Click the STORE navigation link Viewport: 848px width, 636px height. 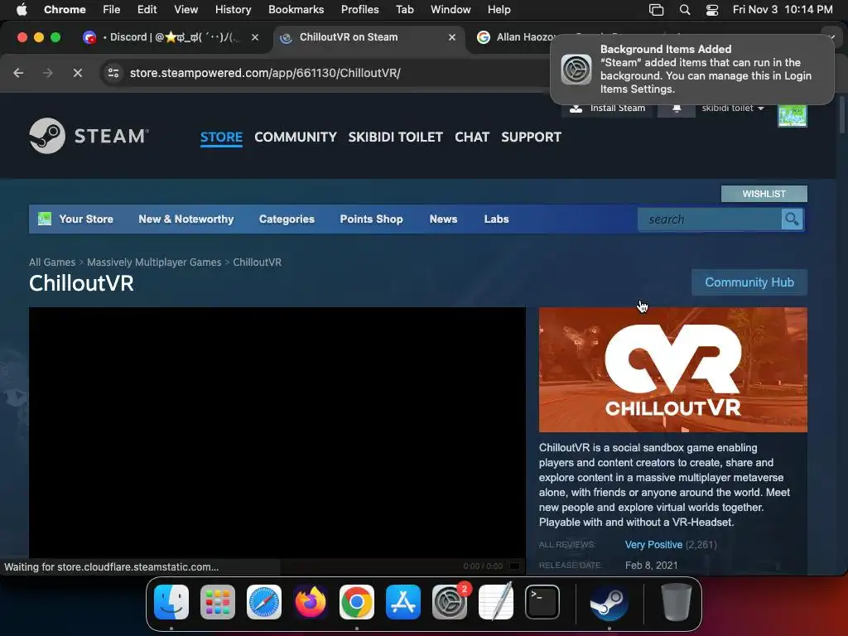[x=221, y=137]
